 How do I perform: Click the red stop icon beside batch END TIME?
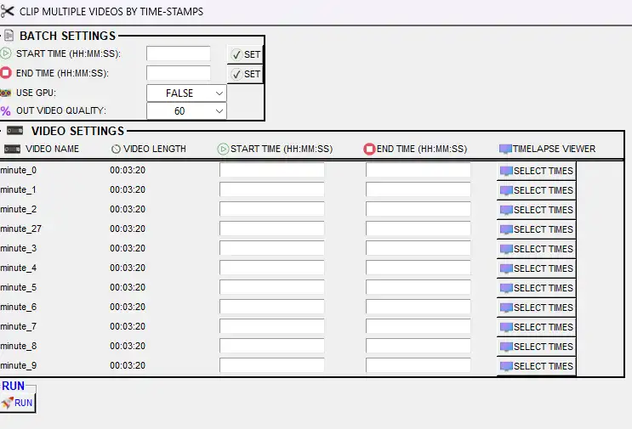(6, 73)
